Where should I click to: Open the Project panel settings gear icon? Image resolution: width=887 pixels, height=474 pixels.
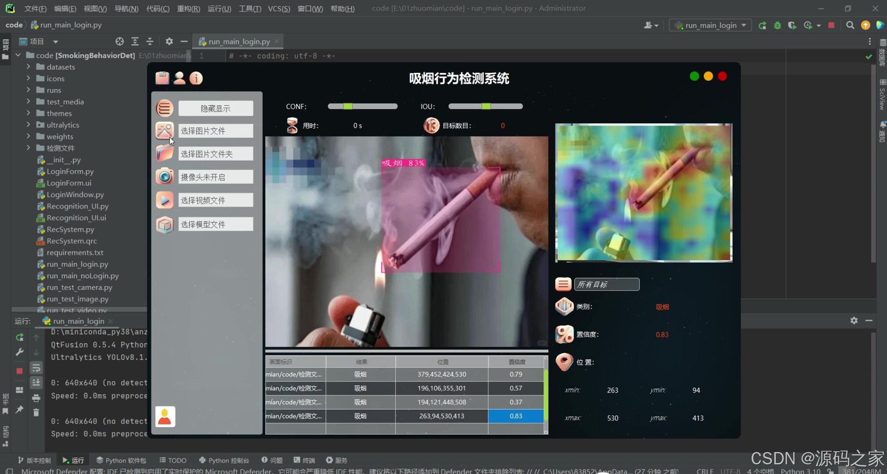(169, 41)
